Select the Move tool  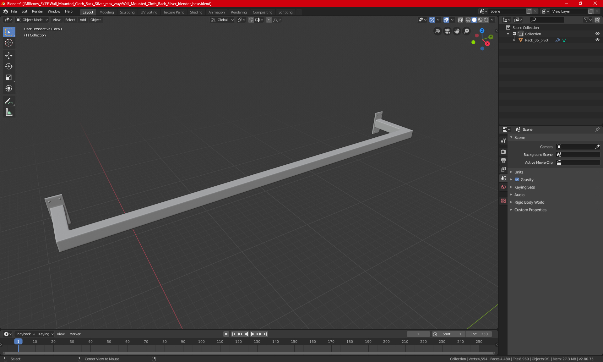(9, 56)
